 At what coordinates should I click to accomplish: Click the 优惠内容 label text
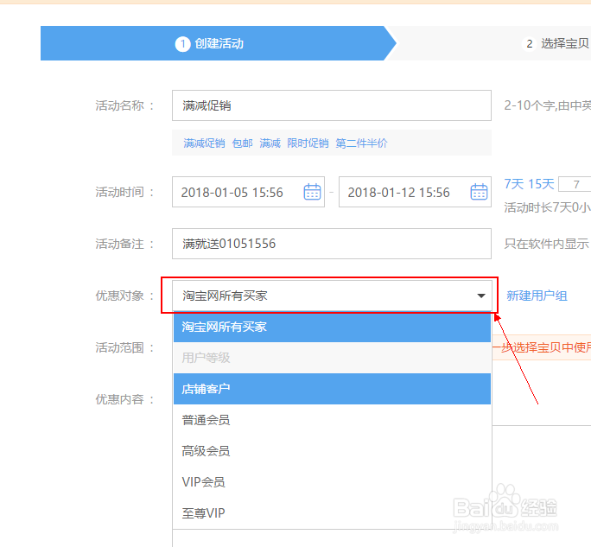119,399
